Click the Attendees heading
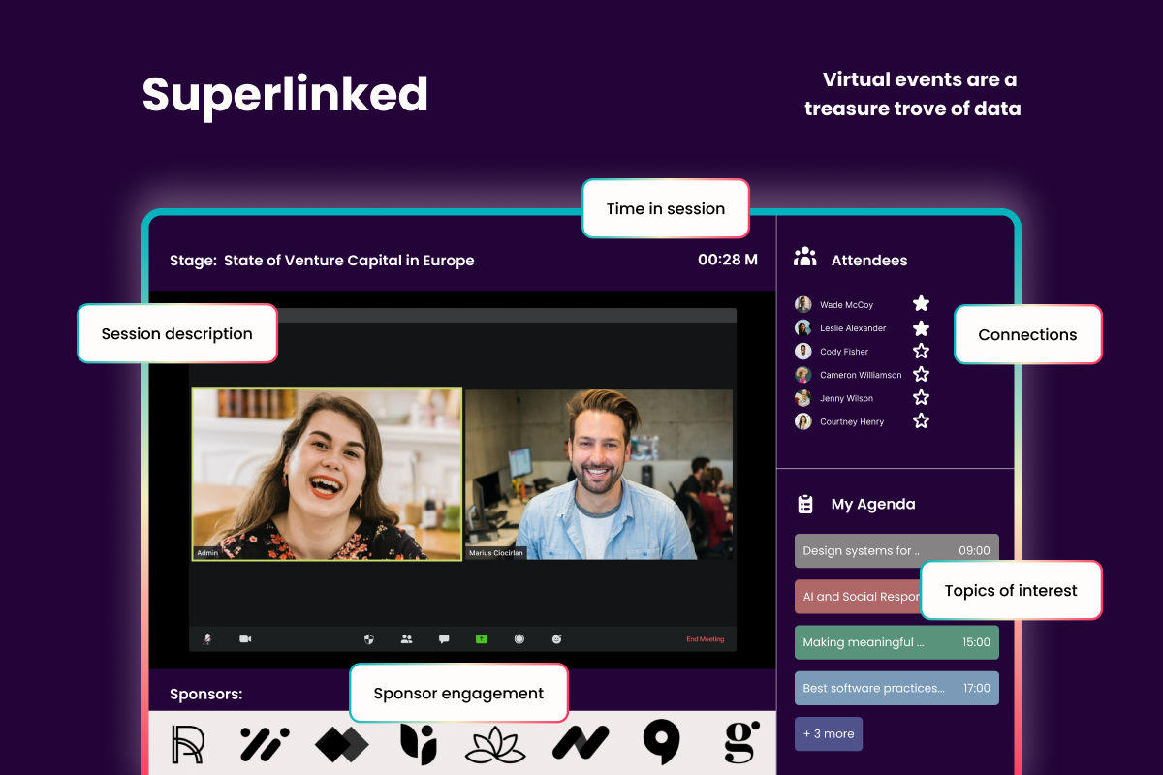 point(869,260)
